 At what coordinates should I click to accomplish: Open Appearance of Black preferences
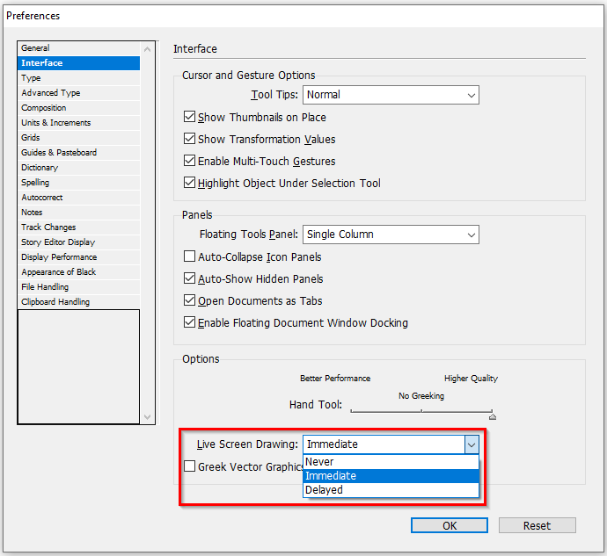pyautogui.click(x=78, y=272)
